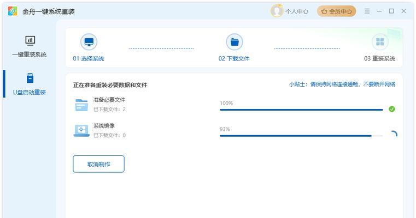Screen dimensions: 416x218
Task: Click the 93% percentage label
Action: (225, 129)
